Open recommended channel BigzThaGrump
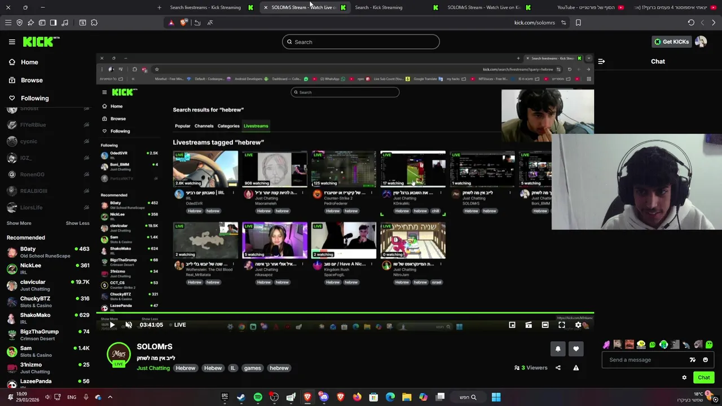The width and height of the screenshot is (722, 406). [x=48, y=335]
